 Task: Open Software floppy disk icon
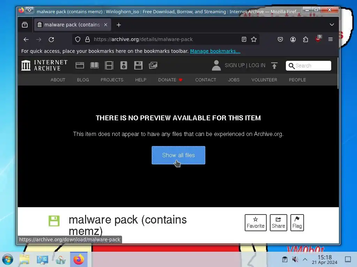[x=138, y=65]
